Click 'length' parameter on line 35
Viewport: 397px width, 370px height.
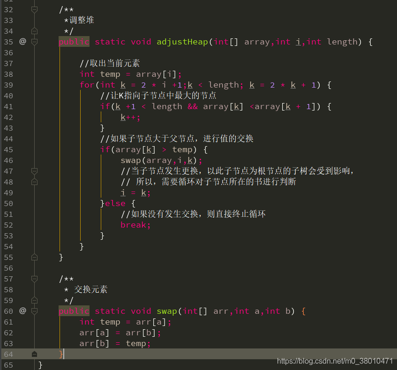[342, 42]
